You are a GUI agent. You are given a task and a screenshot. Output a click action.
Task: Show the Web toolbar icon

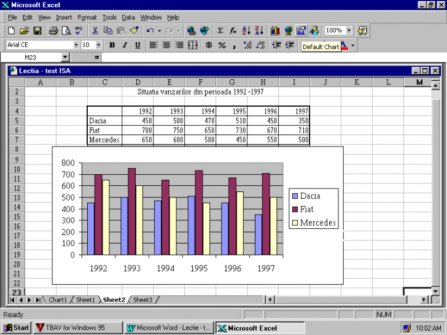point(204,31)
